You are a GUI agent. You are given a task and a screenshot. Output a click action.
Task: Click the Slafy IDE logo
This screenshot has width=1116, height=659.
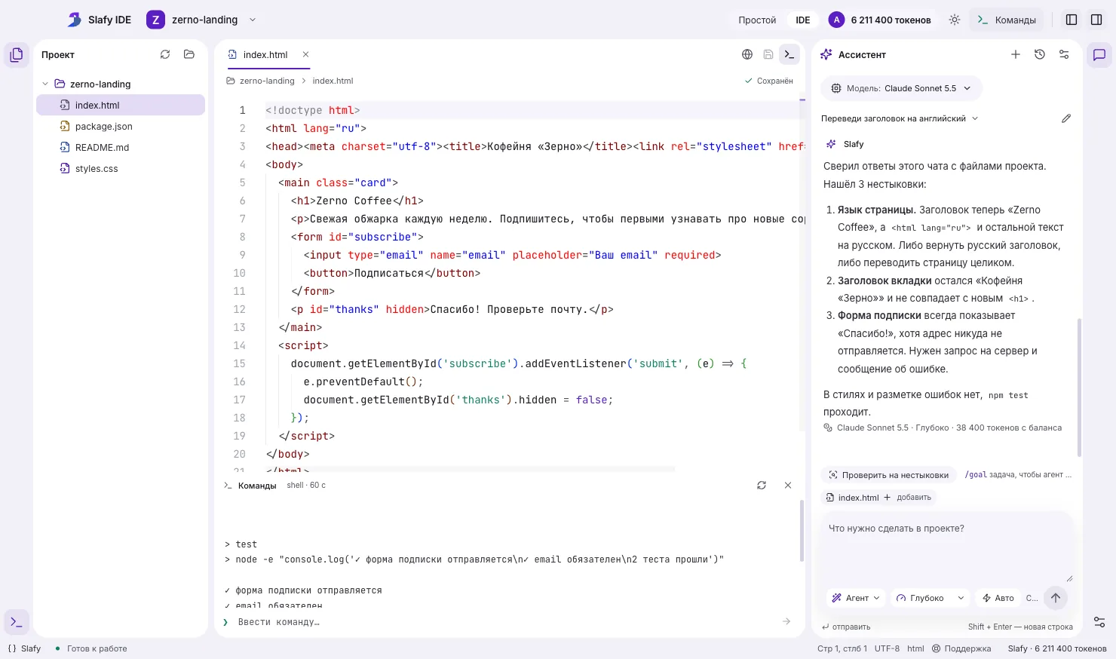(99, 20)
